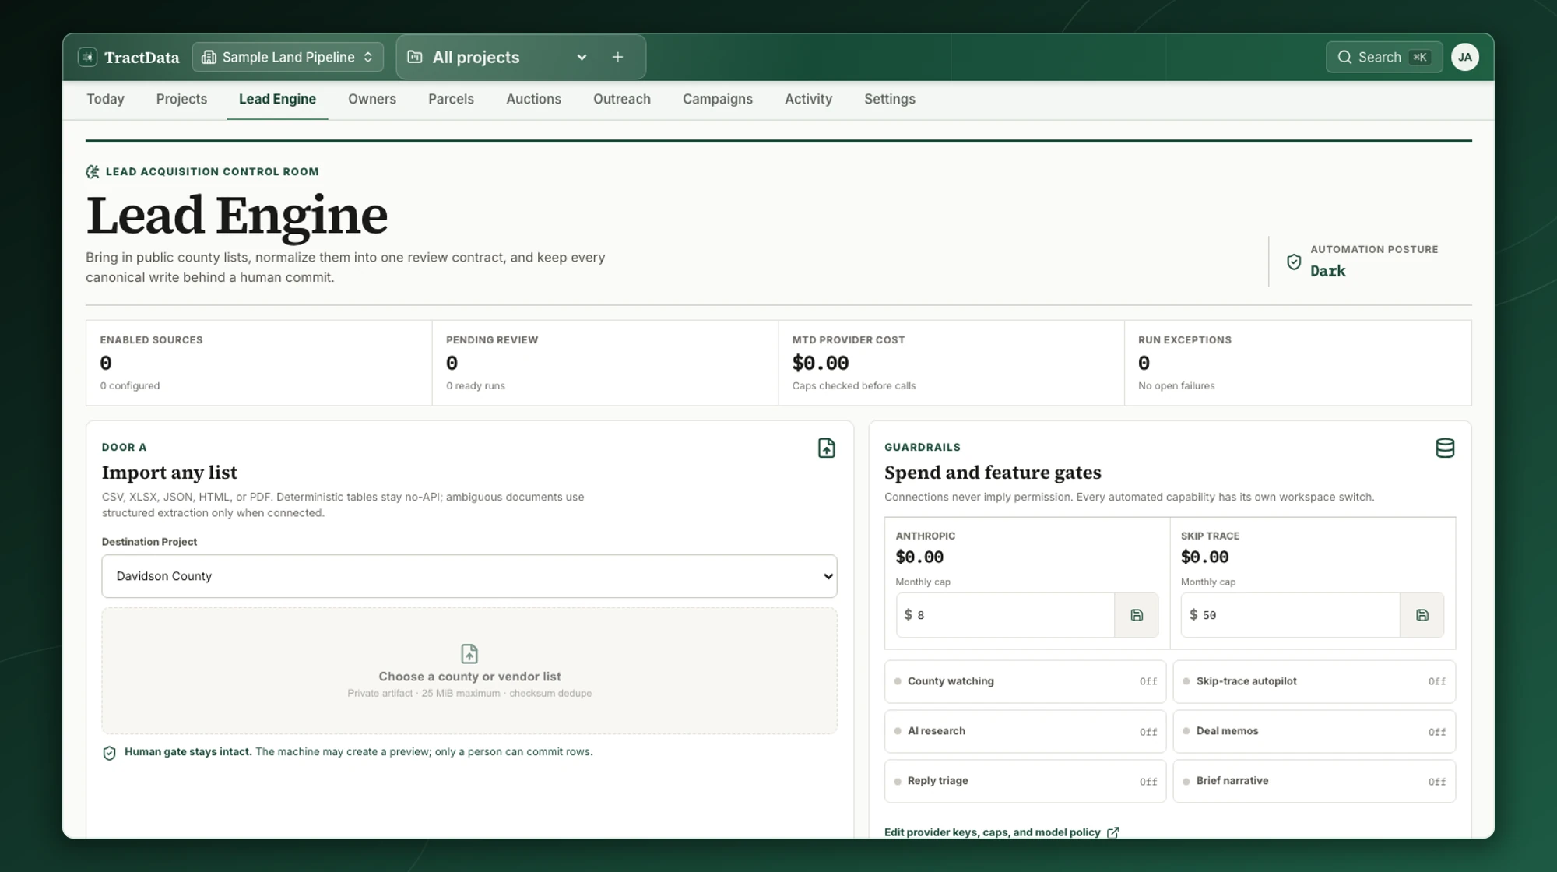Toggle Reply triage

pos(1025,781)
